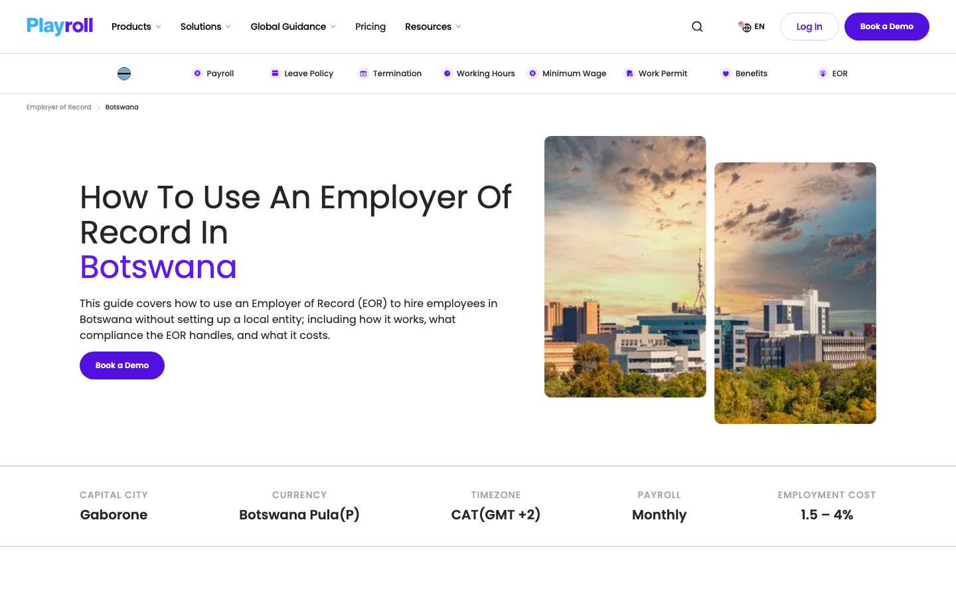Click the 1.5 – 4% employment cost value
This screenshot has width=956, height=597.
pos(827,515)
